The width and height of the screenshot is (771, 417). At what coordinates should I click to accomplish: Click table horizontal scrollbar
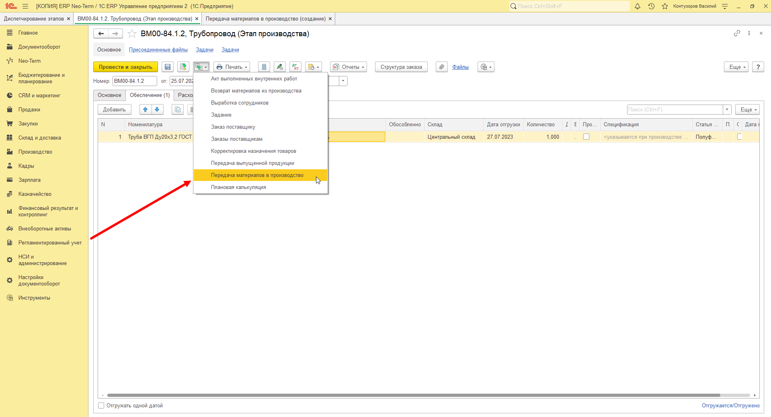pyautogui.click(x=414, y=395)
